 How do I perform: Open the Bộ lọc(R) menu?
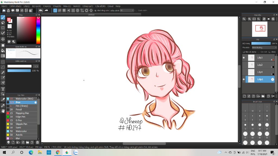coord(37,6)
